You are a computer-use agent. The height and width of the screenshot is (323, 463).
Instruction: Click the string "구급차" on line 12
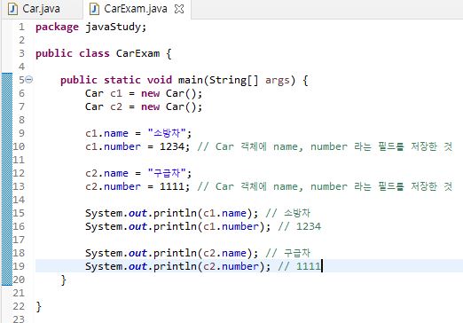[167, 173]
